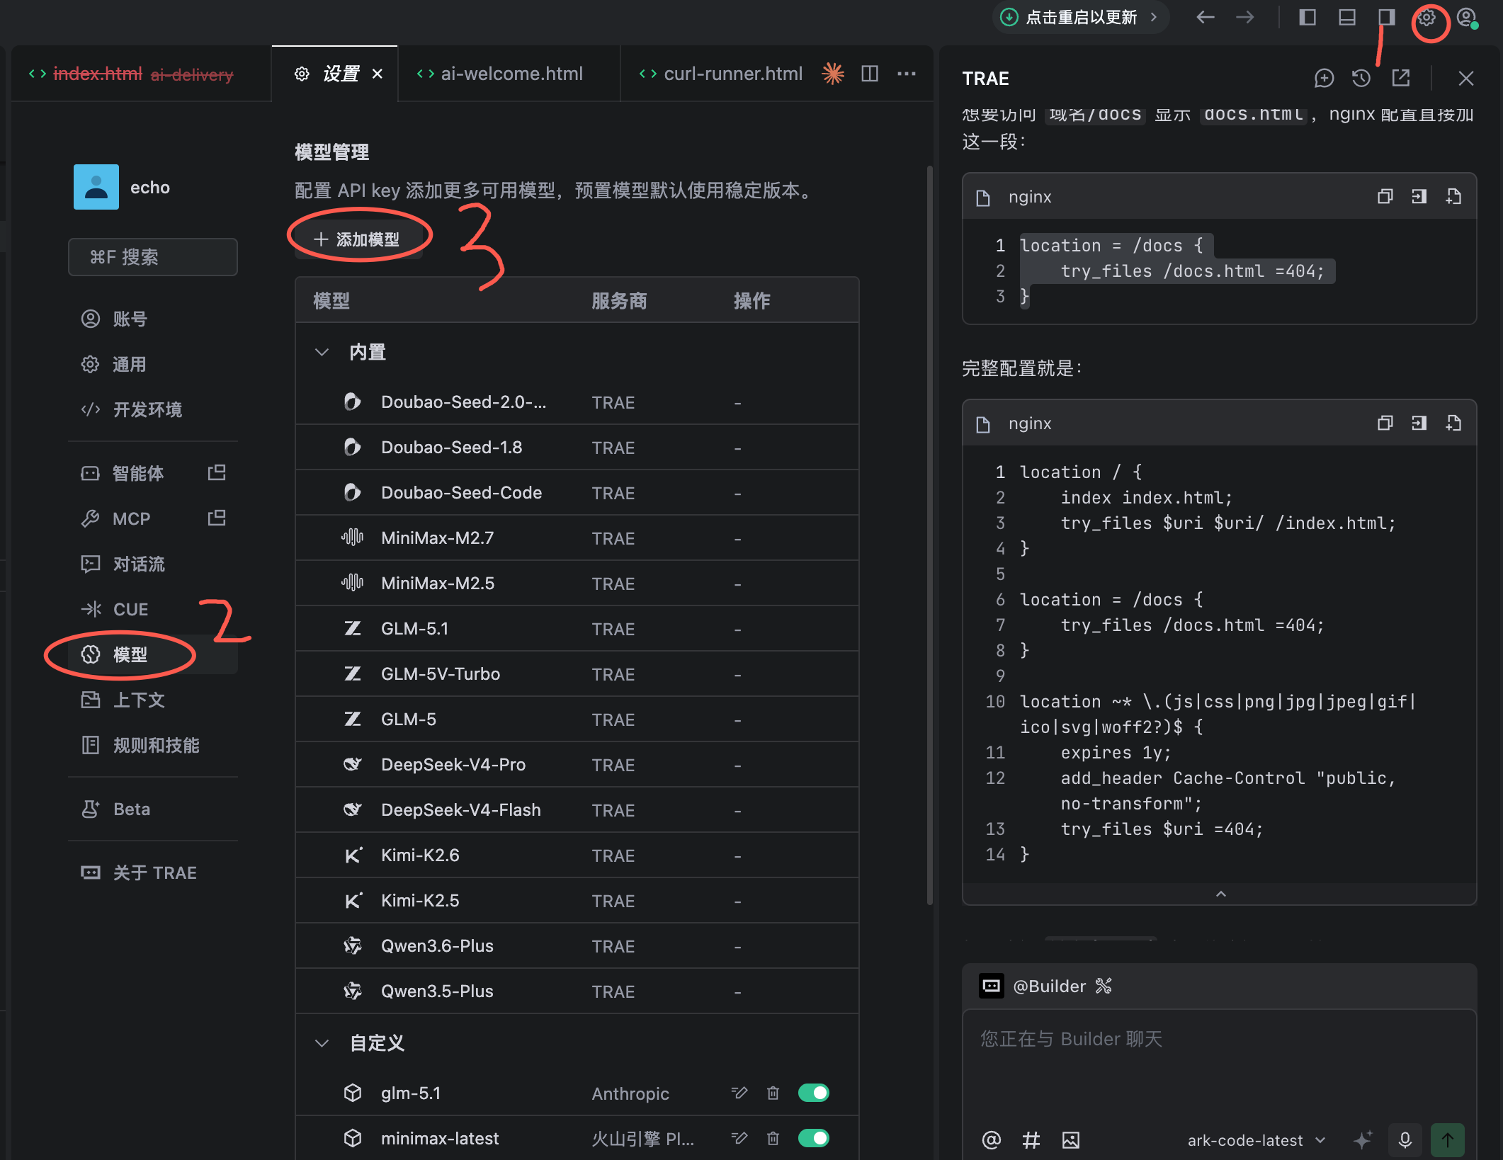Screen dimensions: 1503x1160
Task: Collapse the 内置 built-in models group
Action: coord(322,352)
